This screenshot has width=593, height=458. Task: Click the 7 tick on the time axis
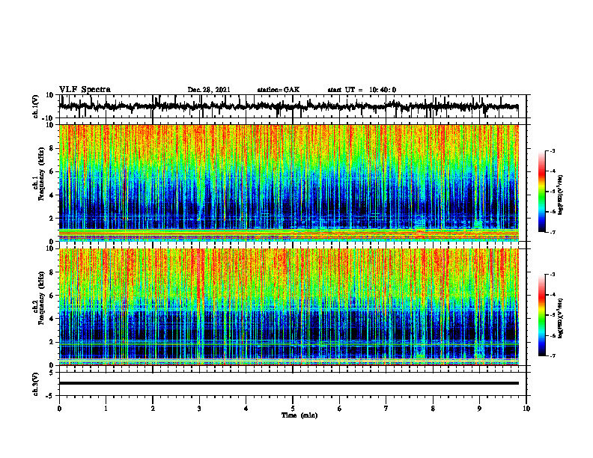coord(386,409)
